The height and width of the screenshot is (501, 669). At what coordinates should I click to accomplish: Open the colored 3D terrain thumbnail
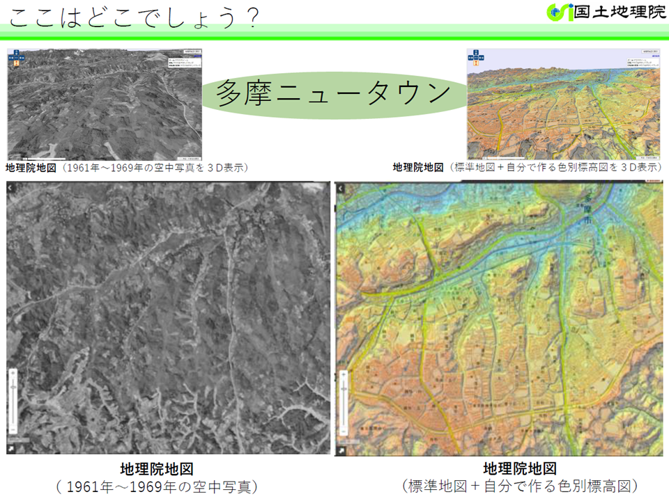click(564, 104)
